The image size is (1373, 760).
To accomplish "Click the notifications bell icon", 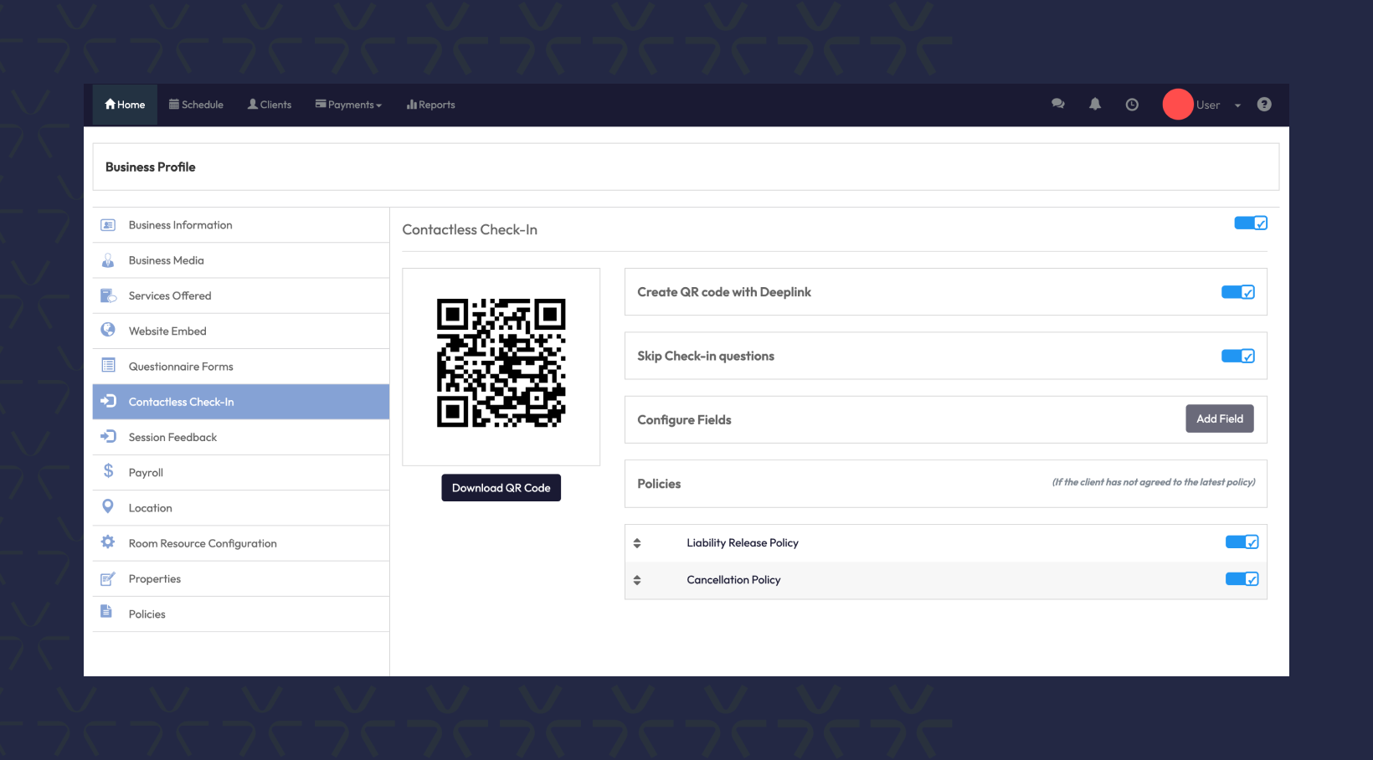I will coord(1095,104).
